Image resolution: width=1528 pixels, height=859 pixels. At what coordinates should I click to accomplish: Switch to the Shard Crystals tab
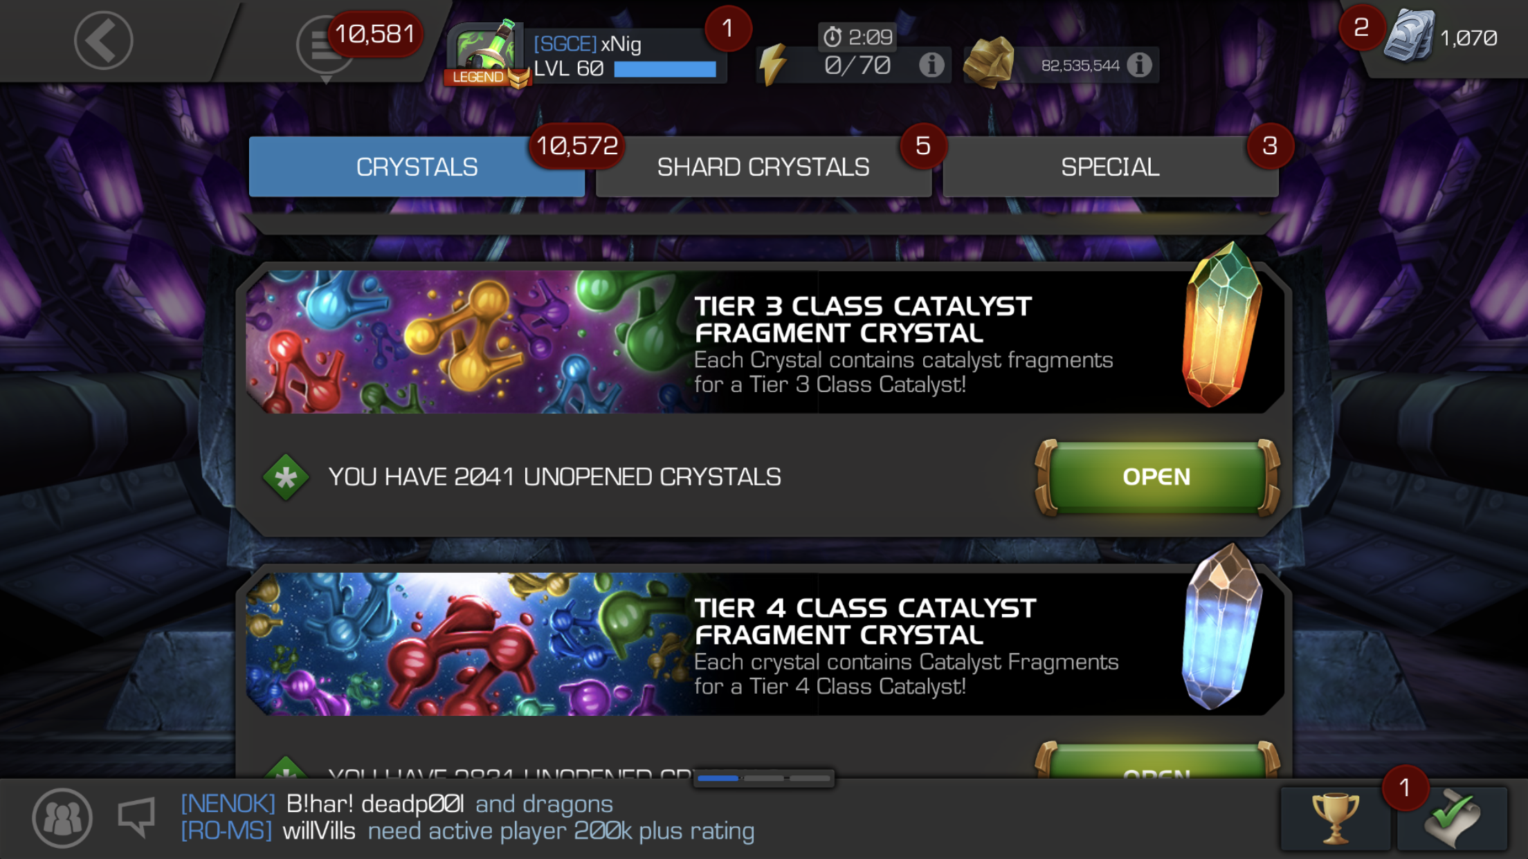pyautogui.click(x=763, y=167)
